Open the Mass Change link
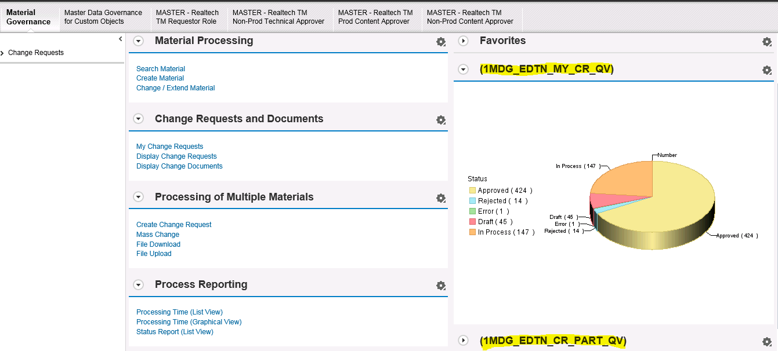Viewport: 778px width, 351px height. 158,235
